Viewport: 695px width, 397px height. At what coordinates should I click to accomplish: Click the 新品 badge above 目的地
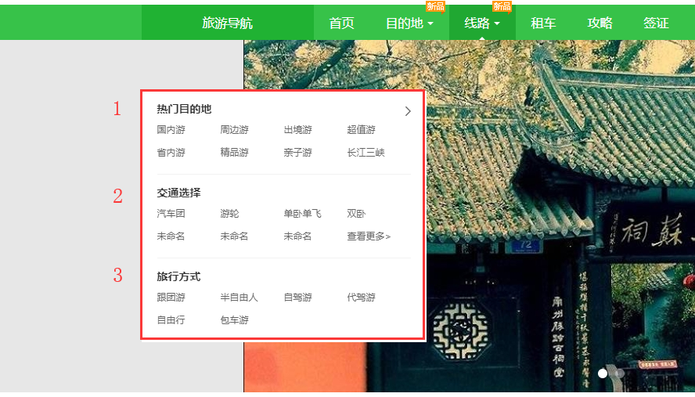[435, 6]
